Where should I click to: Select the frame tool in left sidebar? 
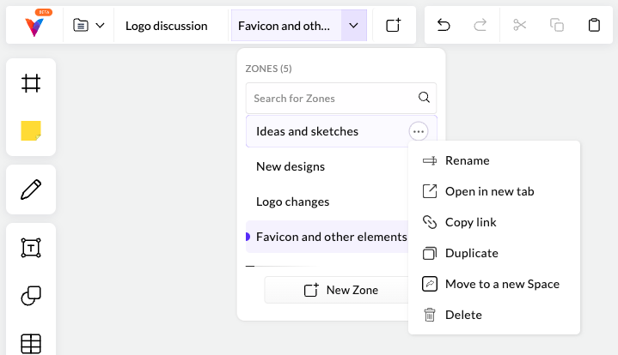pyautogui.click(x=31, y=83)
